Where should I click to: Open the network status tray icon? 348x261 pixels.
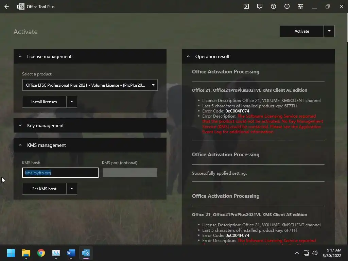(306, 253)
